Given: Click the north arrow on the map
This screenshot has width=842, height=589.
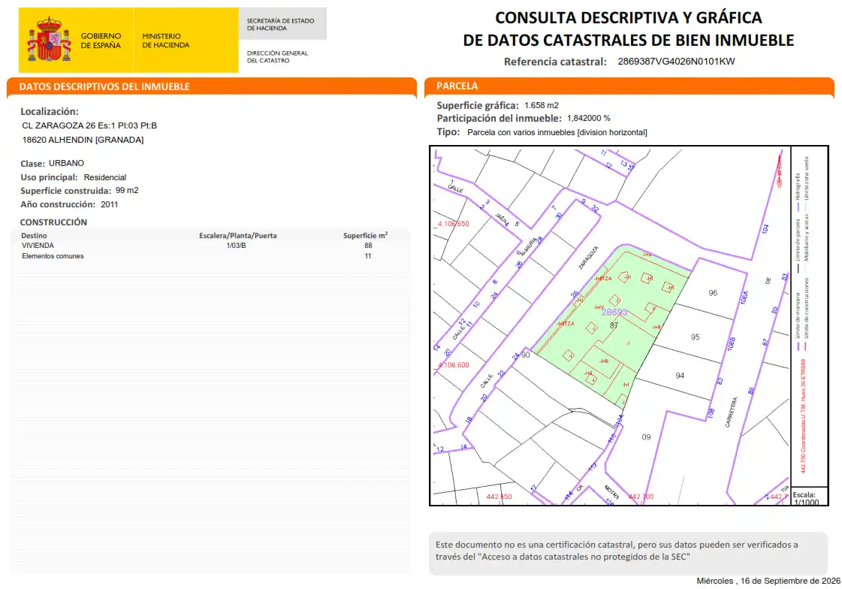Looking at the screenshot, I should pyautogui.click(x=779, y=171).
